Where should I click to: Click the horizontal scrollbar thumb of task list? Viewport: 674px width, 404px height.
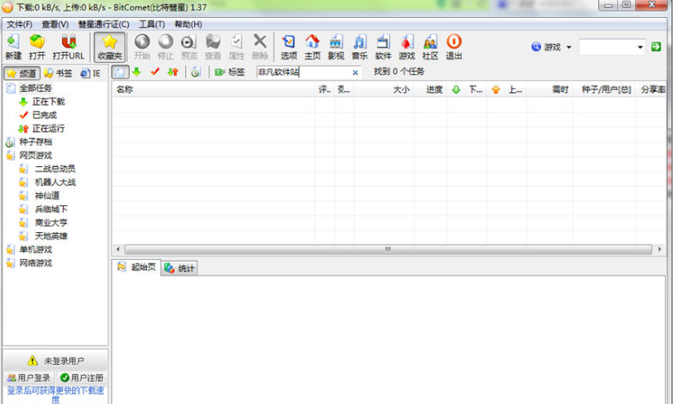tap(388, 249)
